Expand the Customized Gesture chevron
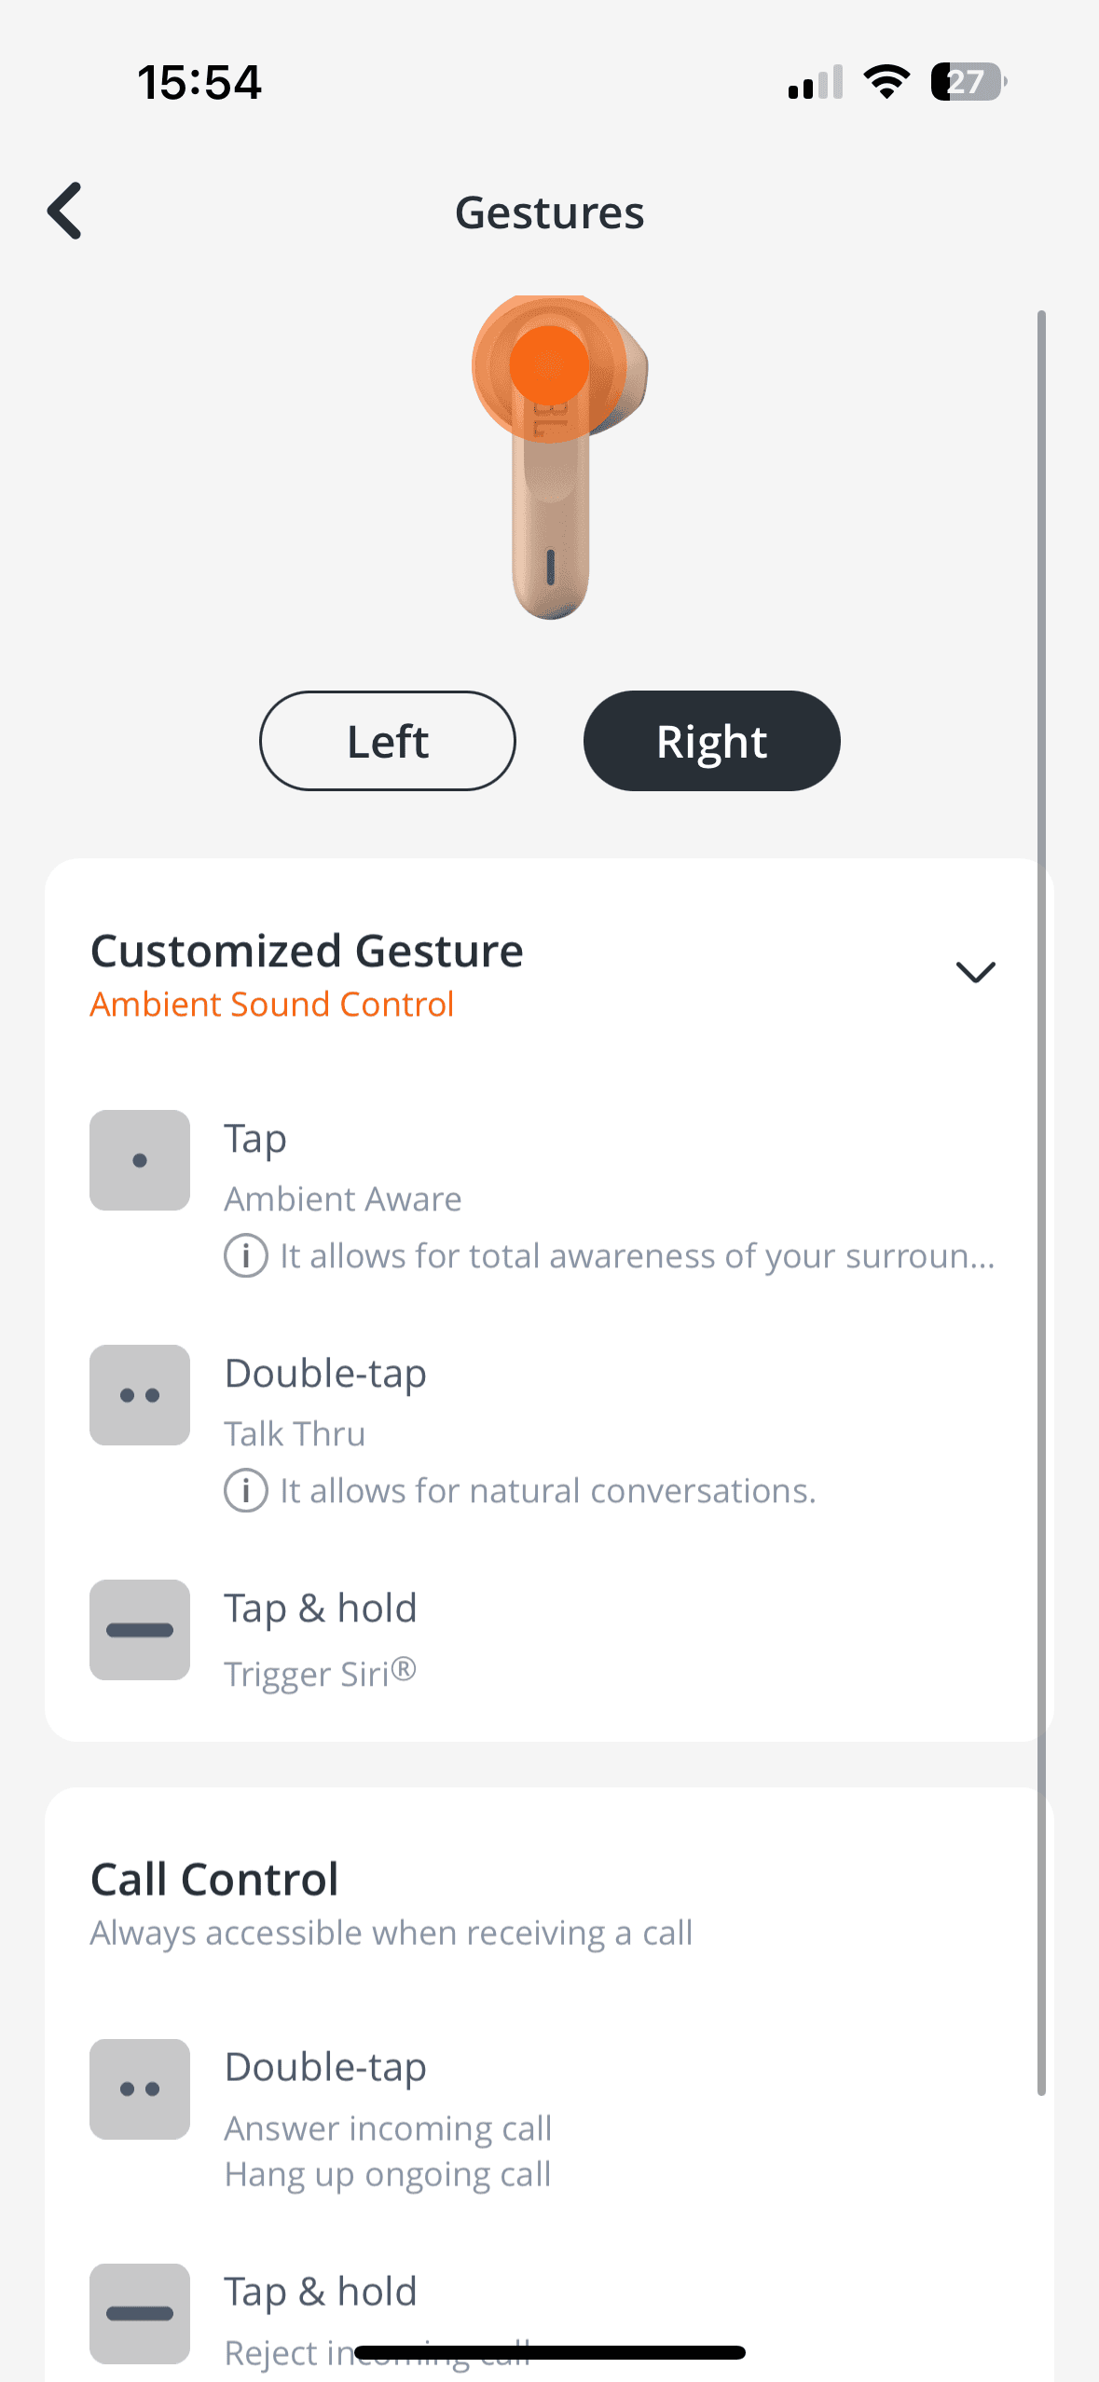This screenshot has width=1099, height=2382. click(x=976, y=972)
